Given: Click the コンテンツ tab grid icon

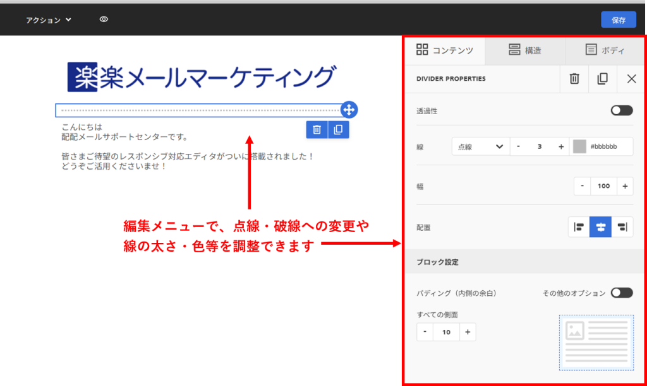Looking at the screenshot, I should tap(422, 50).
